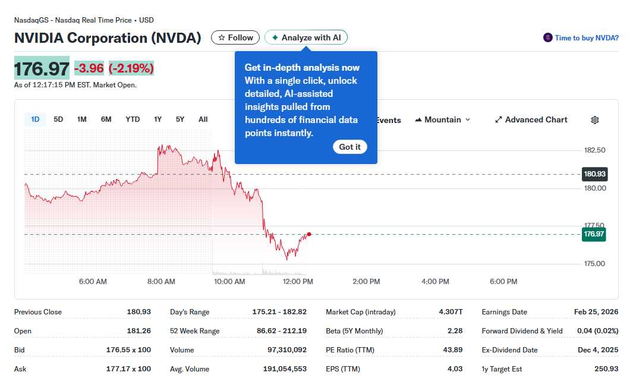Click the Analyze with AI button

coord(306,37)
